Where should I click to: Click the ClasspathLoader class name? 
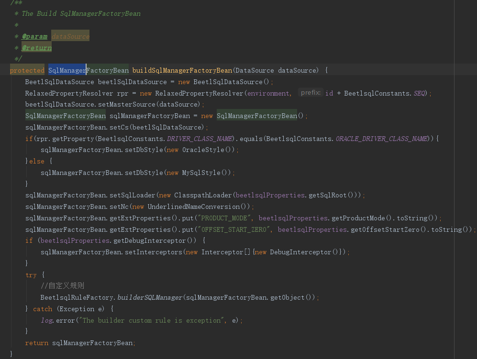(203, 195)
